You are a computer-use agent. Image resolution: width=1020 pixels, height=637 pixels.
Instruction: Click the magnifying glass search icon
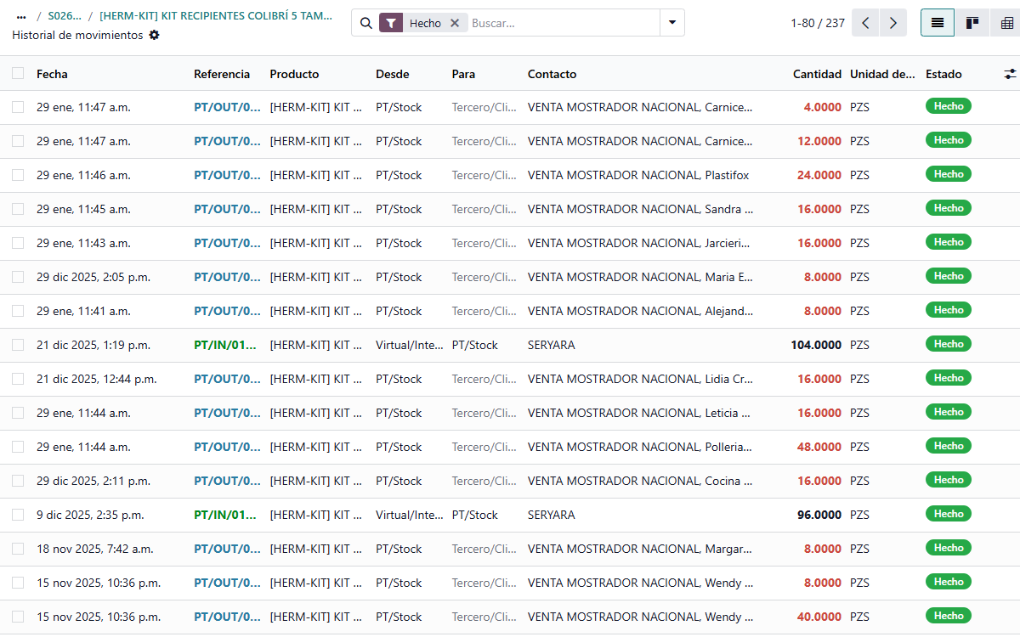[365, 23]
